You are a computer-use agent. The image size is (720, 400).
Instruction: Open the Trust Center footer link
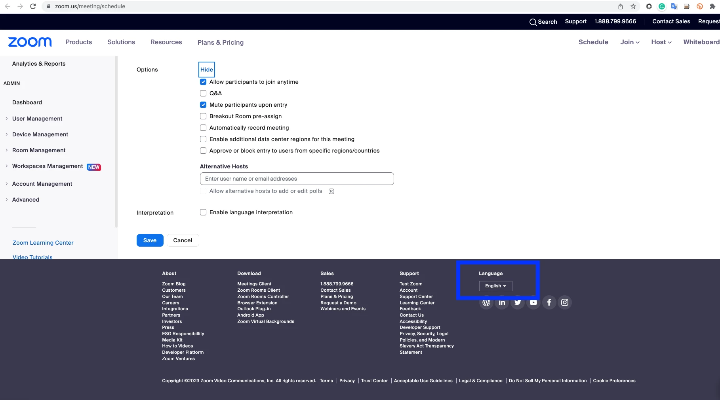pos(374,381)
